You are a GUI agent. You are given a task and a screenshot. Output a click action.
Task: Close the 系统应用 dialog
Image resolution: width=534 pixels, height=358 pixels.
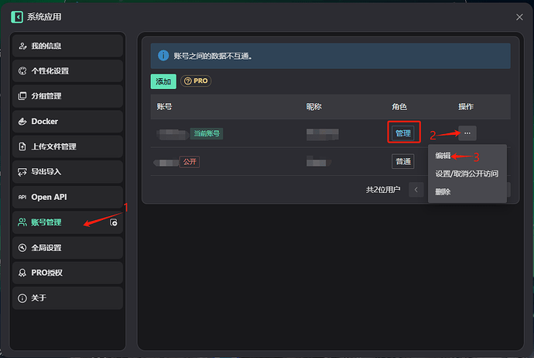coord(519,17)
